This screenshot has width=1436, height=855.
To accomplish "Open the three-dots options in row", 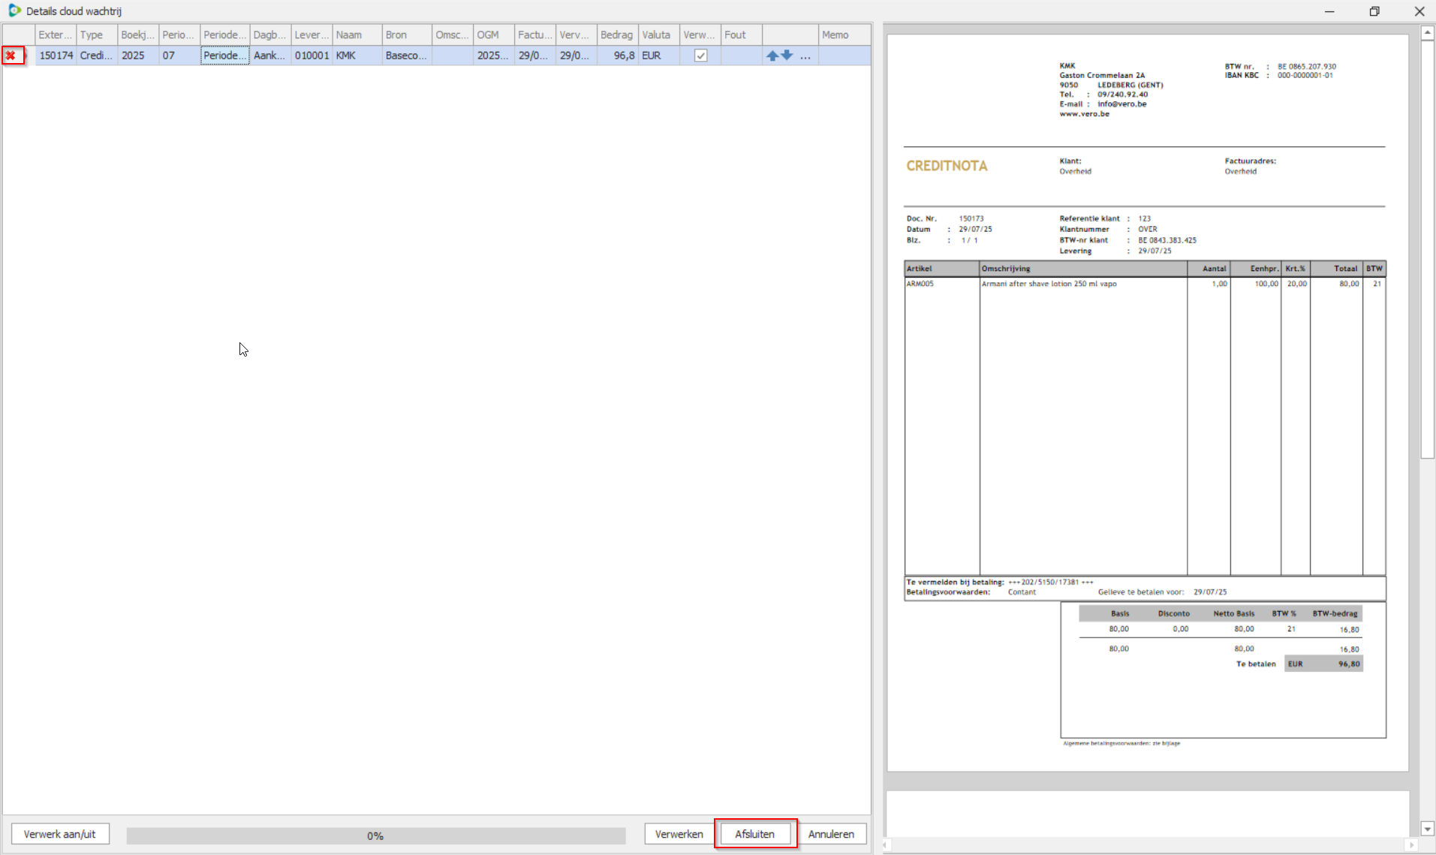I will 805,56.
